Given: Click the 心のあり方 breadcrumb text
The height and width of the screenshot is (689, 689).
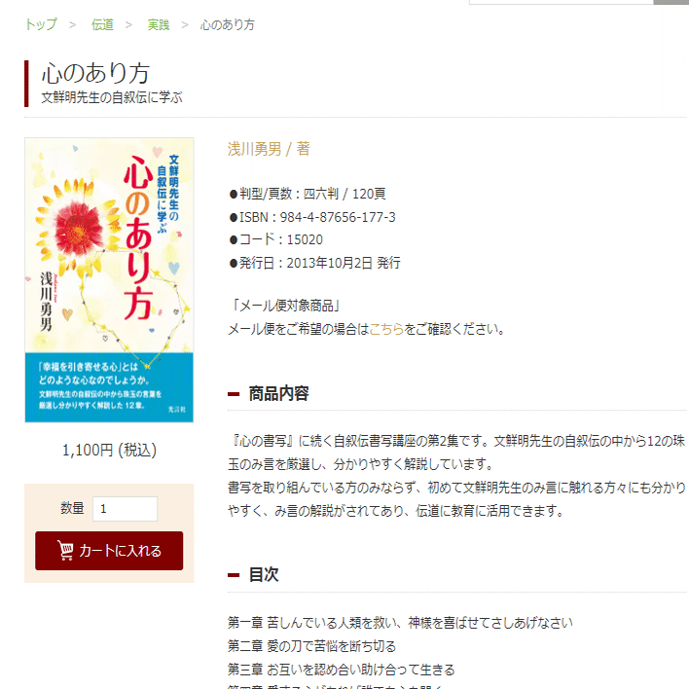Looking at the screenshot, I should click(x=227, y=24).
